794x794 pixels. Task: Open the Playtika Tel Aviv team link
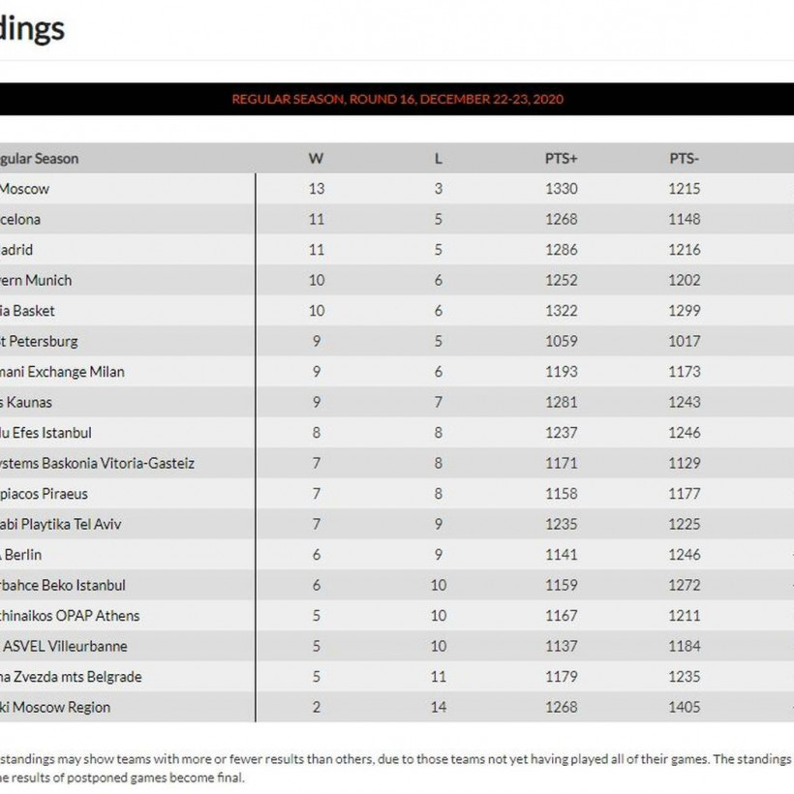pos(61,525)
